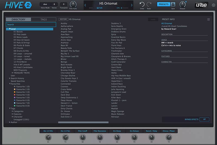217x145 pixels.
Task: Click the preset list horizontal scrollbar
Action: click(83, 122)
